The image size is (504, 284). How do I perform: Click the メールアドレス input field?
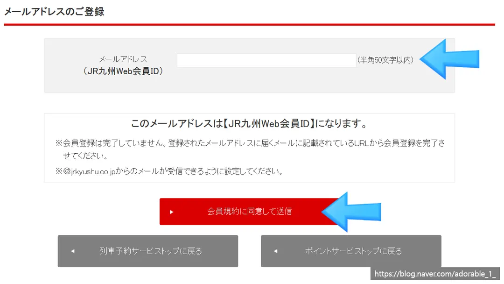click(x=266, y=60)
